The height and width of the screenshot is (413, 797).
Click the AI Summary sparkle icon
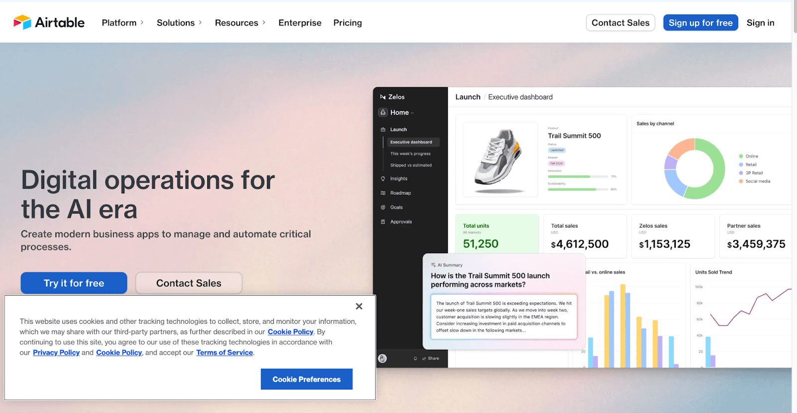433,265
